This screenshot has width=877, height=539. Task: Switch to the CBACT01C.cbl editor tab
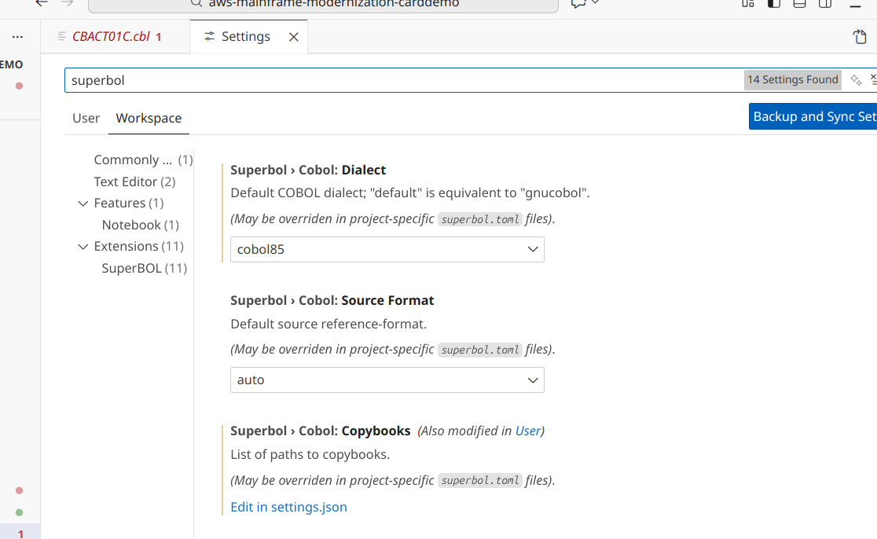point(116,37)
